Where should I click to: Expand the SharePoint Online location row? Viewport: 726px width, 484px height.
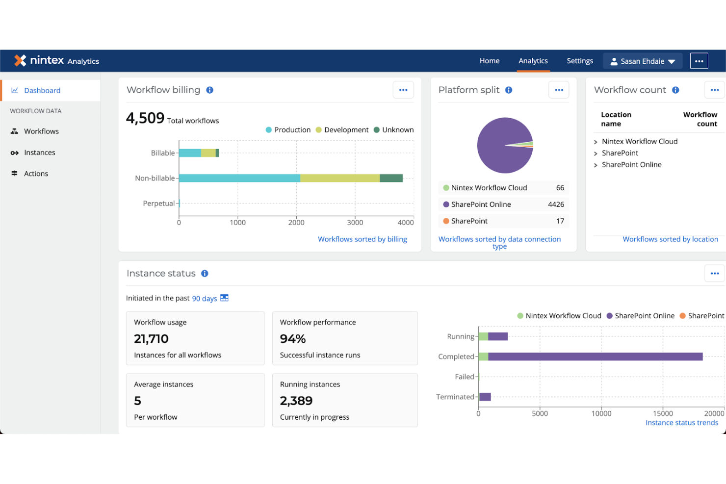coord(596,165)
